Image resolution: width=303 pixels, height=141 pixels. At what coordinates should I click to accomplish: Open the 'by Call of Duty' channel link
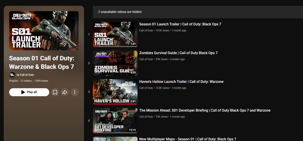coord(25,75)
